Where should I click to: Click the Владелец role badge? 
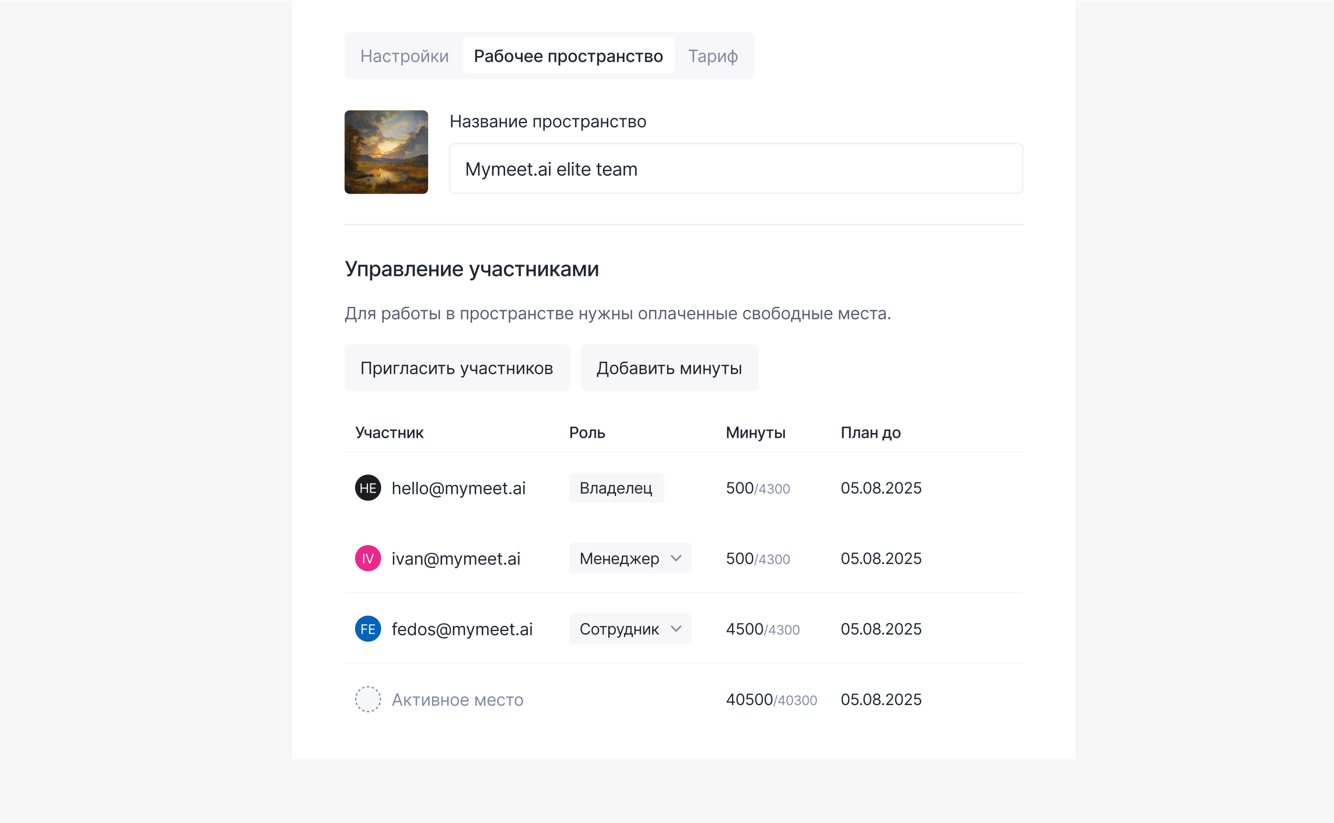616,488
